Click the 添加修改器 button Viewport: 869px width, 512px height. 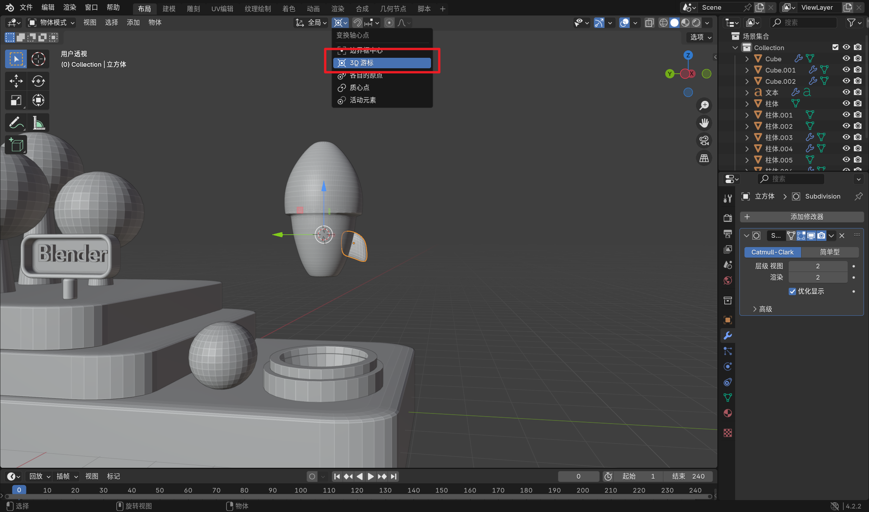coord(801,217)
